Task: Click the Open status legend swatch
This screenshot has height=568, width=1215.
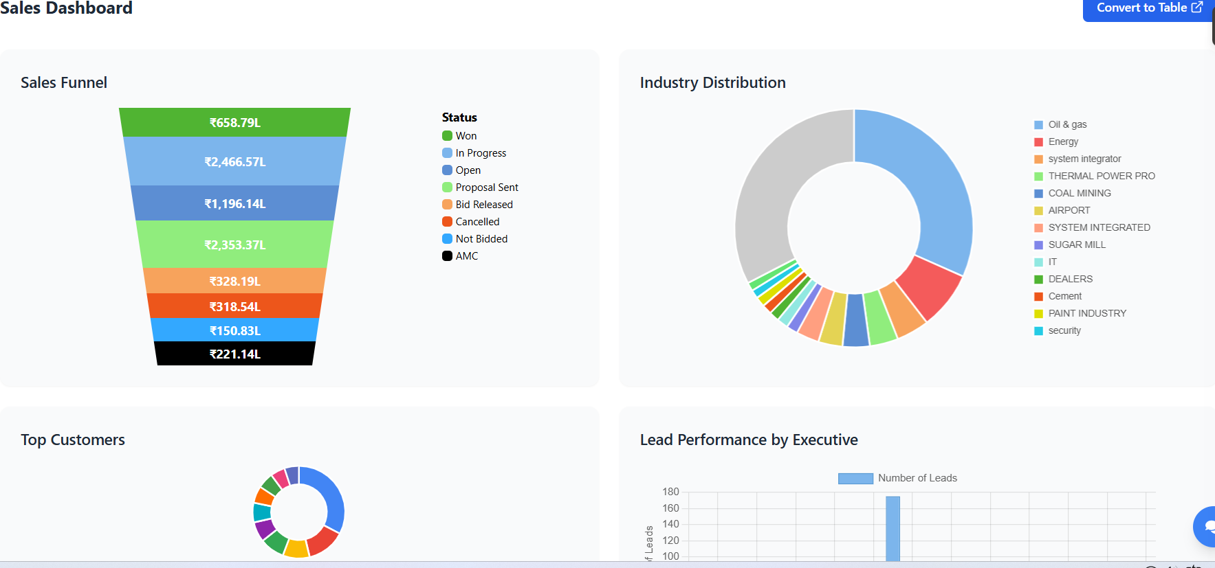Action: [x=447, y=170]
